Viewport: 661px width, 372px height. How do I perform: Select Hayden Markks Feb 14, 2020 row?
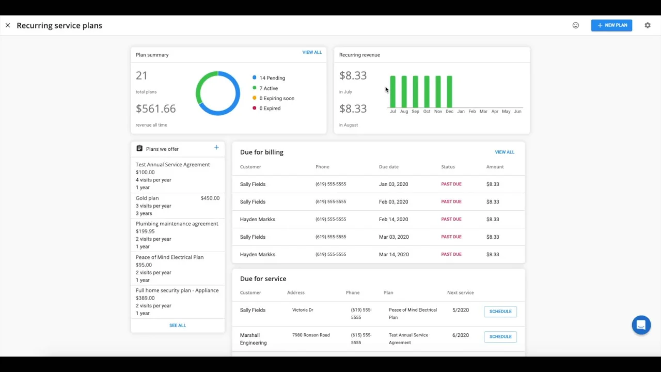click(379, 219)
